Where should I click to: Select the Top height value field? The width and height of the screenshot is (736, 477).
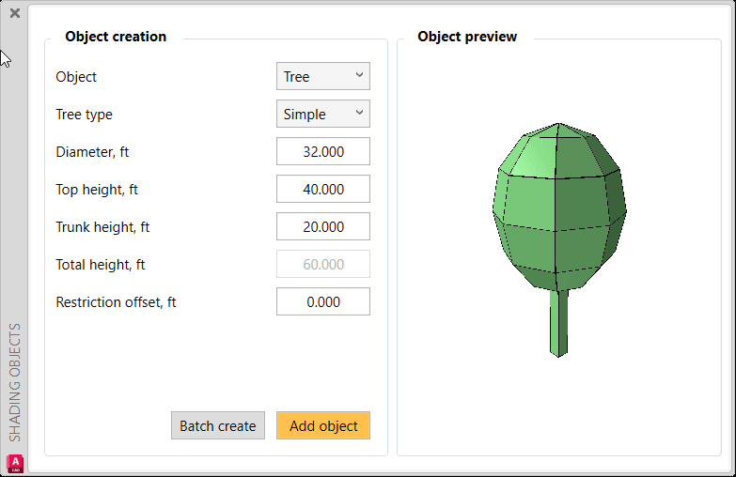click(x=322, y=190)
